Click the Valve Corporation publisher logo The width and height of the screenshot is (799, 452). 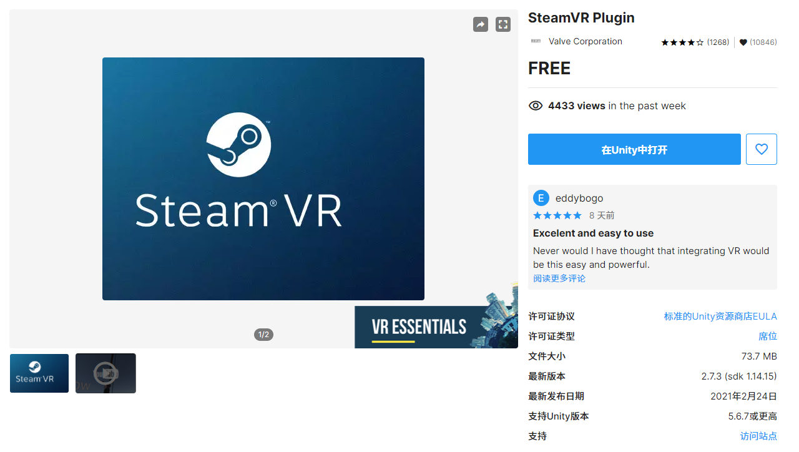click(x=536, y=41)
